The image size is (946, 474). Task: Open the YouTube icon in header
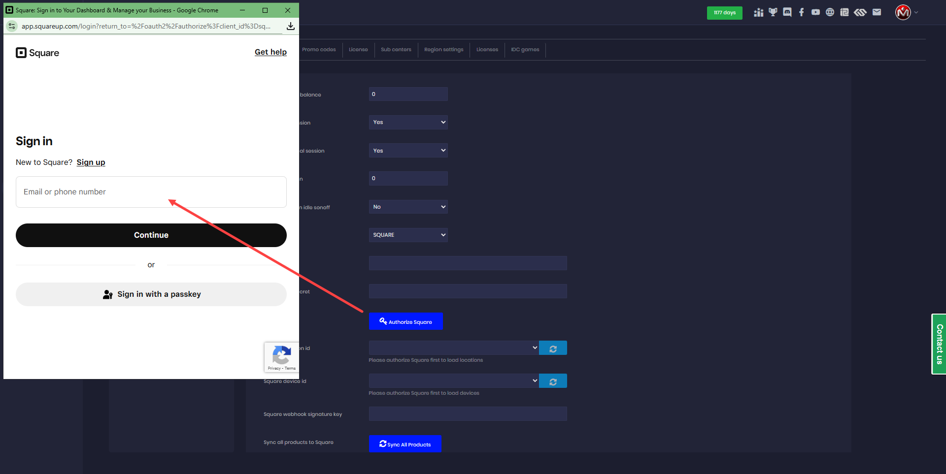[816, 12]
